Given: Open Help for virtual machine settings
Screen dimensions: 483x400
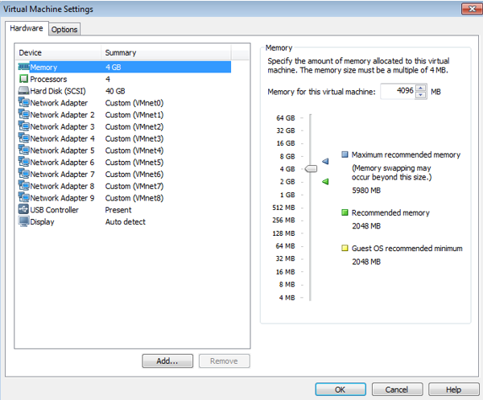Looking at the screenshot, I should (x=453, y=390).
